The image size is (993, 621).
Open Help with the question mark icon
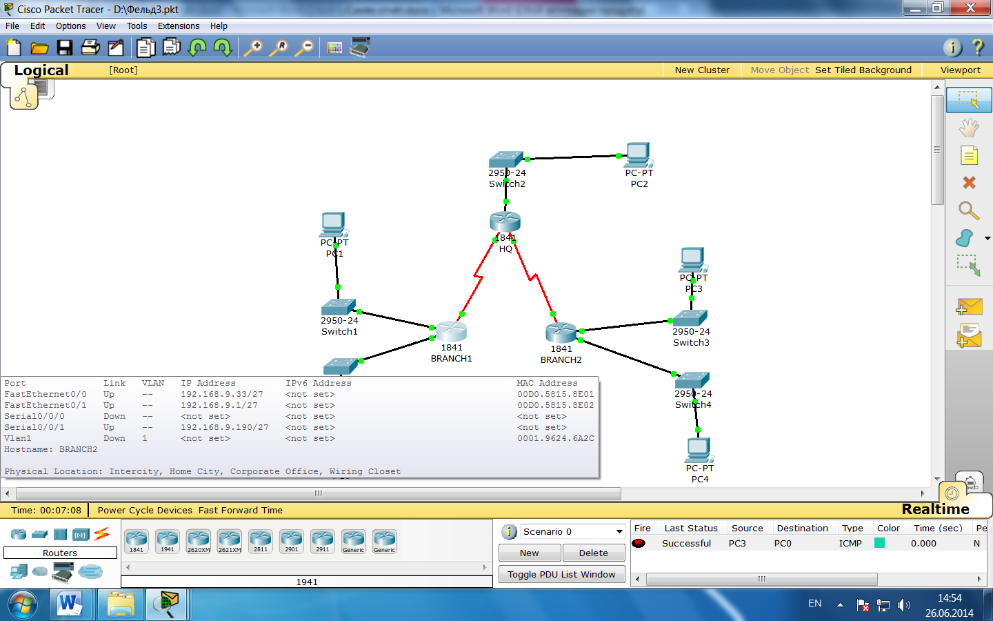pyautogui.click(x=978, y=47)
